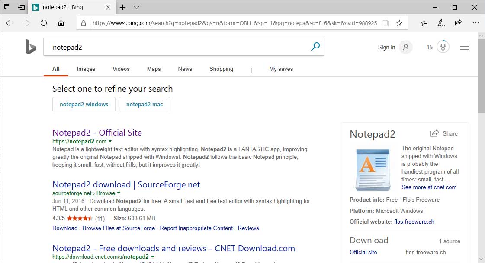
Task: Expand dropdown arrow next to sourceforge.net Browse
Action: (x=119, y=193)
